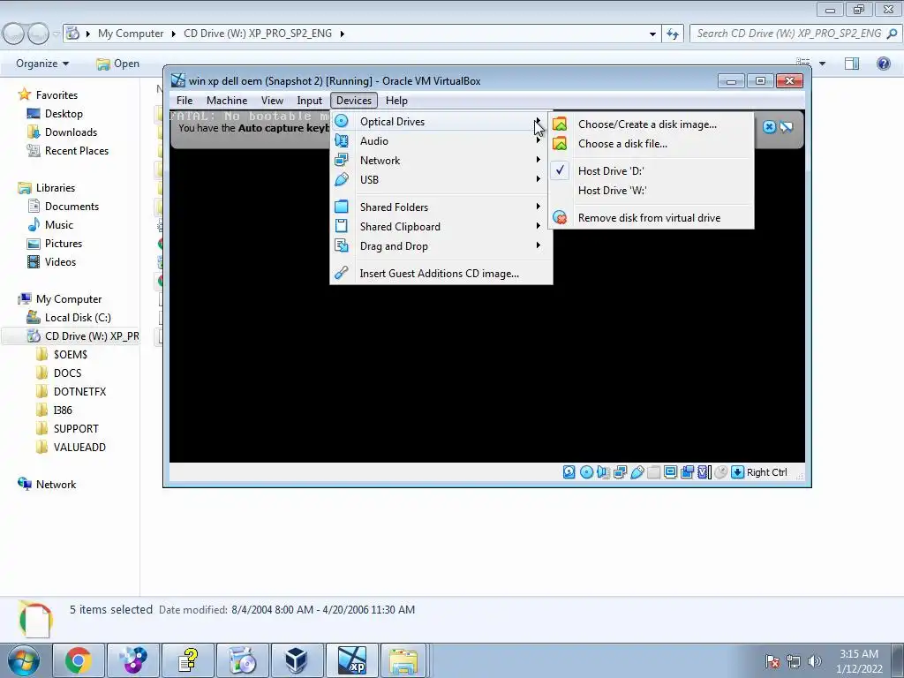
Task: Click Insert Guest Additions CD image...
Action: (x=441, y=274)
